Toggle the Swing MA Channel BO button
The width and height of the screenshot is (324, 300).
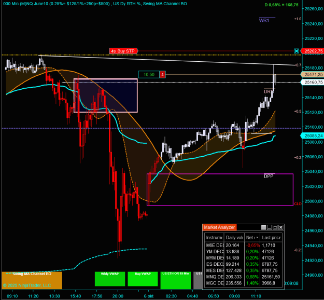pyautogui.click(x=32, y=280)
